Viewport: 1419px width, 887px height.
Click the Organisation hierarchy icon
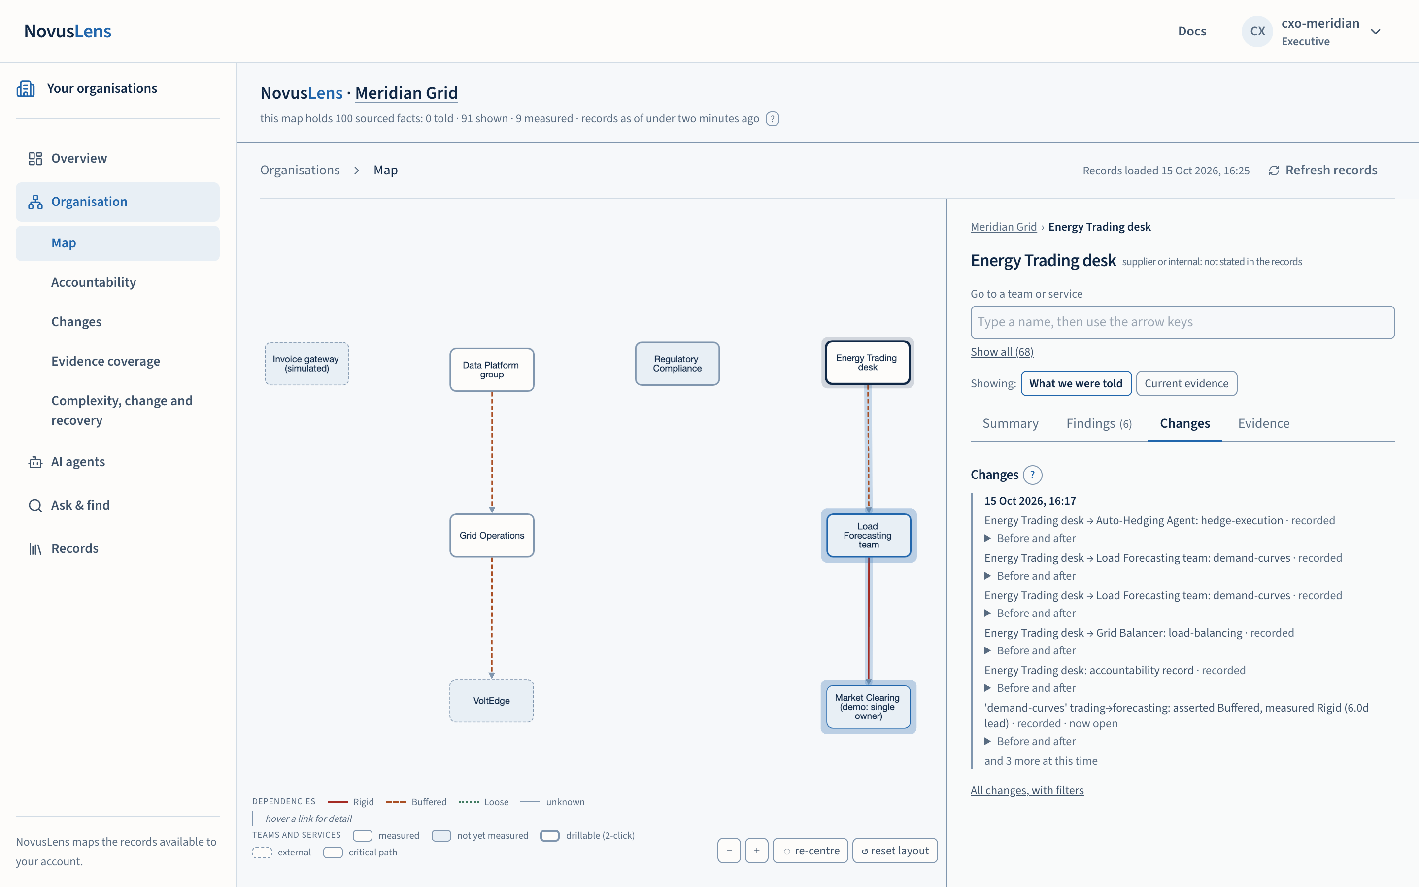35,202
